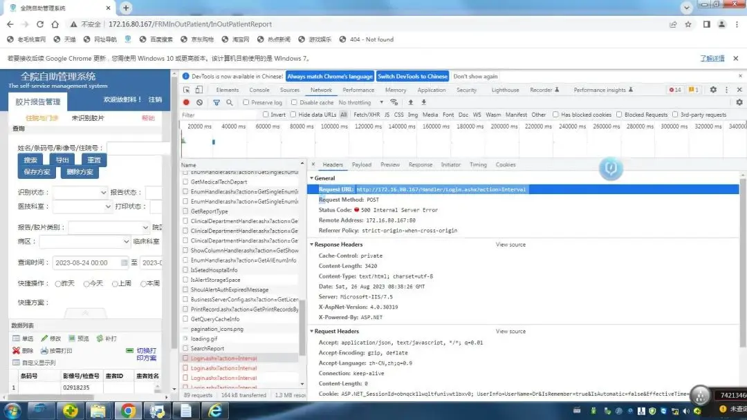The height and width of the screenshot is (420, 747).
Task: Collapse the Request Headers section
Action: [x=312, y=332]
